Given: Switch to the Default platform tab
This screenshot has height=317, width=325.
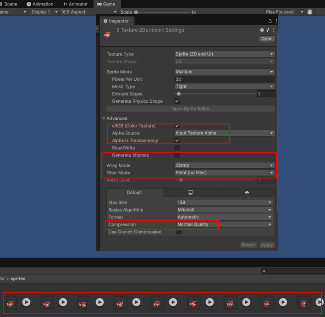Looking at the screenshot, I should click(134, 193).
